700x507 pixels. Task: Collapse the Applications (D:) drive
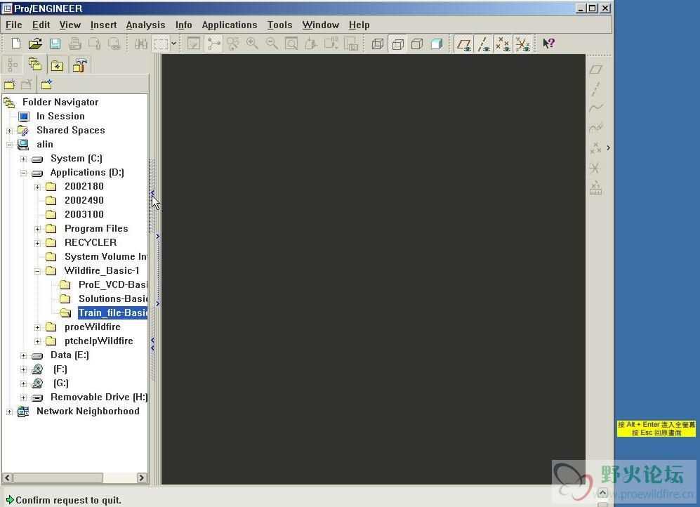23,173
